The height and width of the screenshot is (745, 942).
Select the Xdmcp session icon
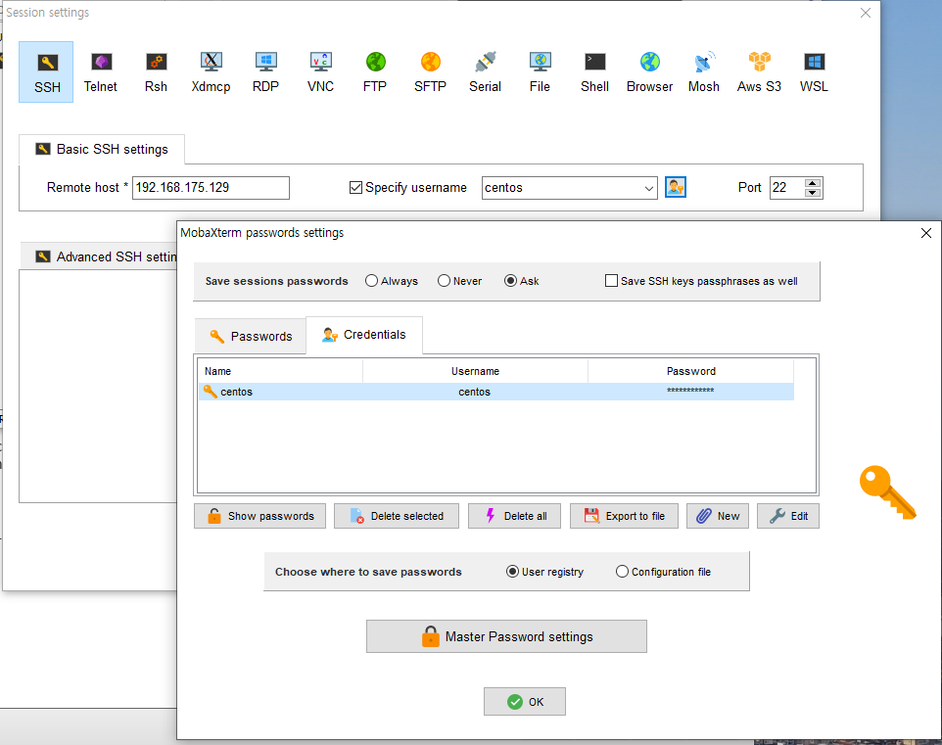coord(211,72)
